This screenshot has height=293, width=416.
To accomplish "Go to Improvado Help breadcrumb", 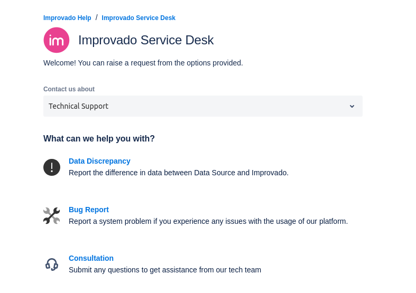I will click(x=67, y=18).
